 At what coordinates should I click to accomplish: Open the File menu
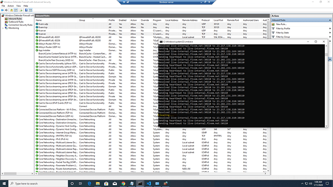coord(3,6)
